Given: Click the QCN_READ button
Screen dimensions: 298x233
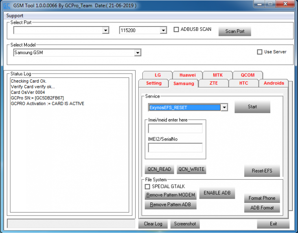Looking at the screenshot, I should [x=159, y=169].
